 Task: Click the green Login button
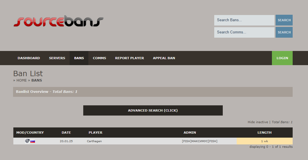[282, 58]
